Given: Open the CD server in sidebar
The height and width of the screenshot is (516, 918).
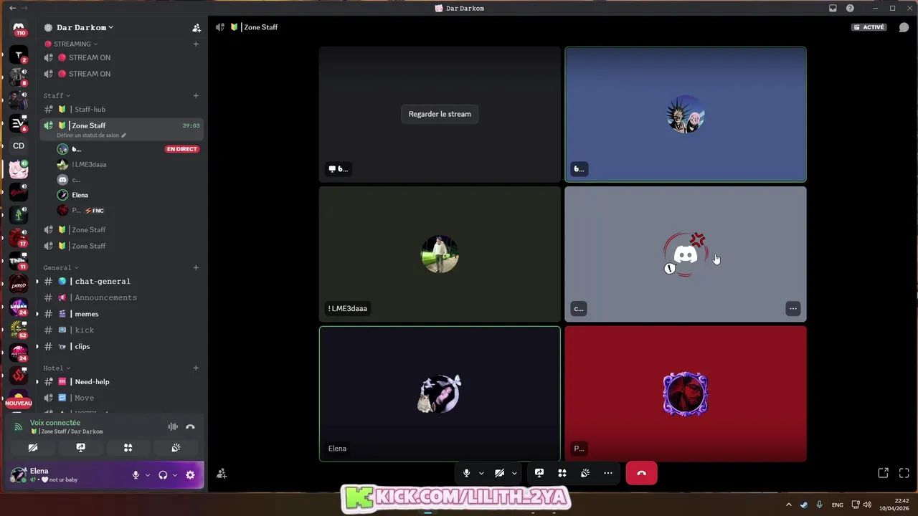Looking at the screenshot, I should [x=19, y=145].
